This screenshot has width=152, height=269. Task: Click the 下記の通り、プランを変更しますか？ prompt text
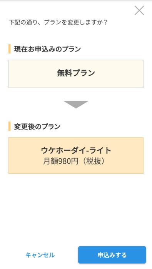pyautogui.click(x=58, y=22)
